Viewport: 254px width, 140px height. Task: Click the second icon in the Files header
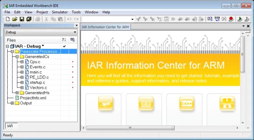click(72, 40)
